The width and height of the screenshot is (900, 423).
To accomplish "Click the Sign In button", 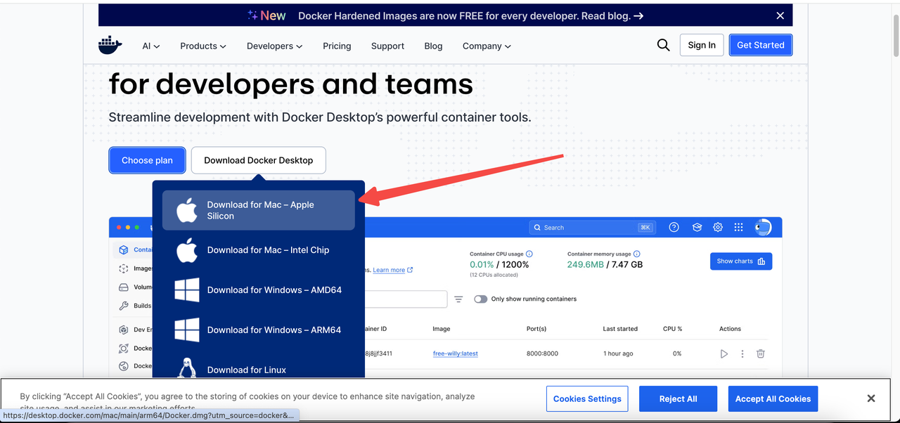I will [x=702, y=45].
